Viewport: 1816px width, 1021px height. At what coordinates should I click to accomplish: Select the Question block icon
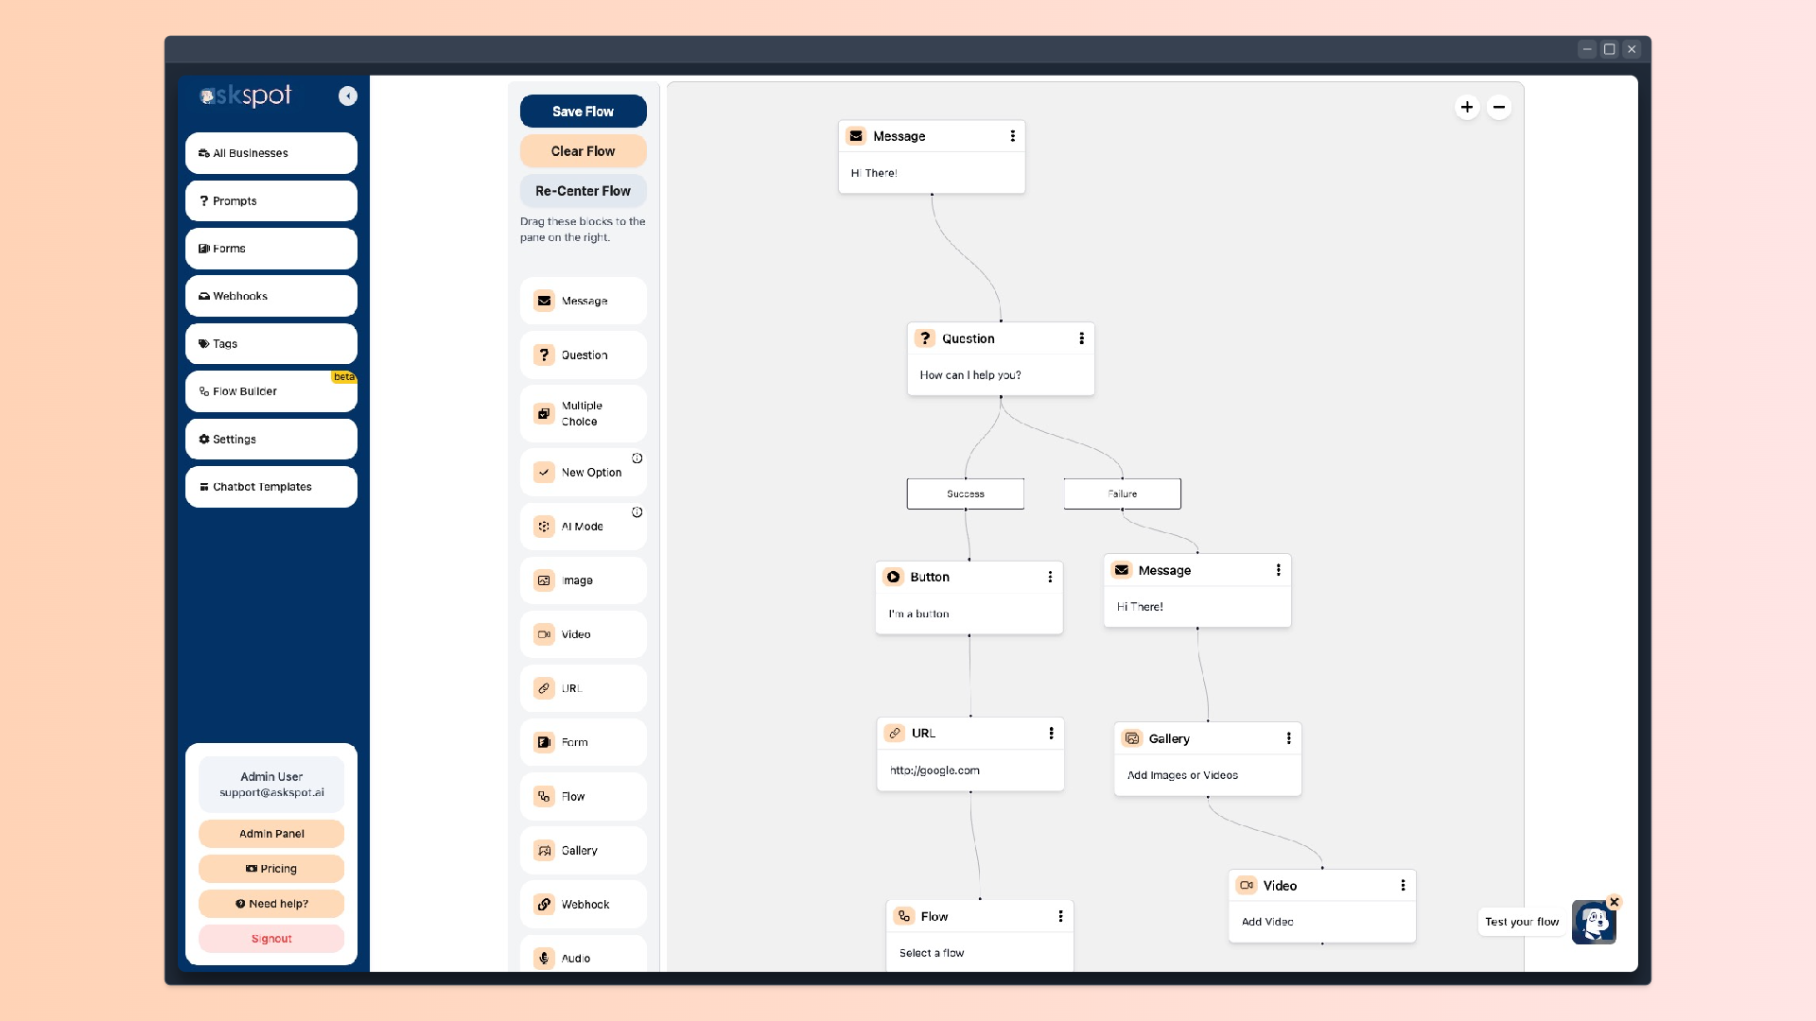(x=543, y=355)
